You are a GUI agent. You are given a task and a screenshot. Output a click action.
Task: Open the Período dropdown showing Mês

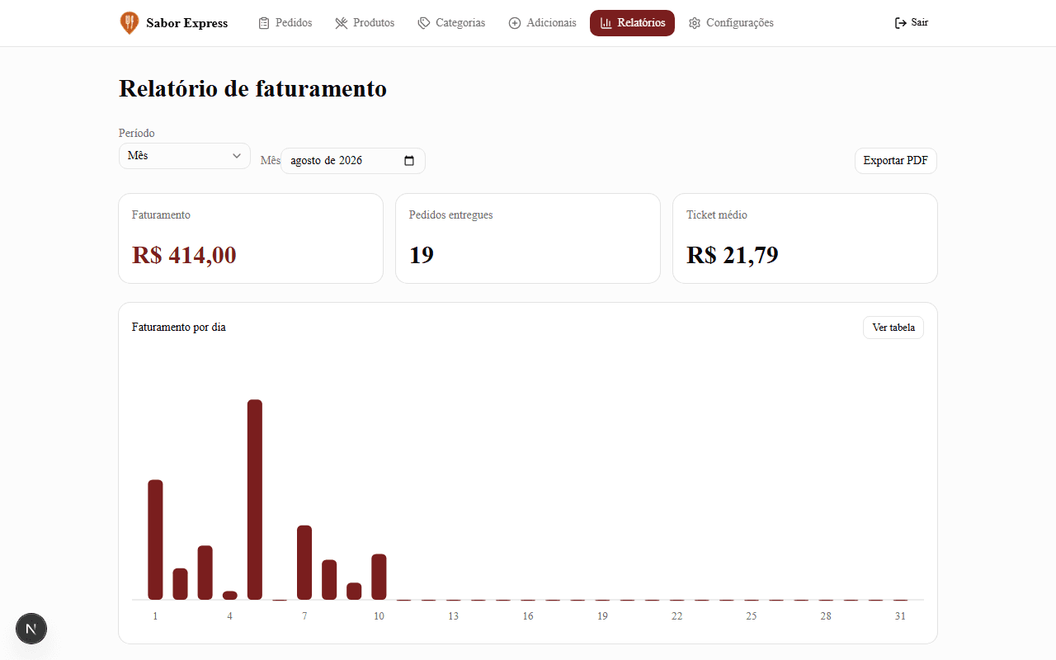click(x=185, y=156)
